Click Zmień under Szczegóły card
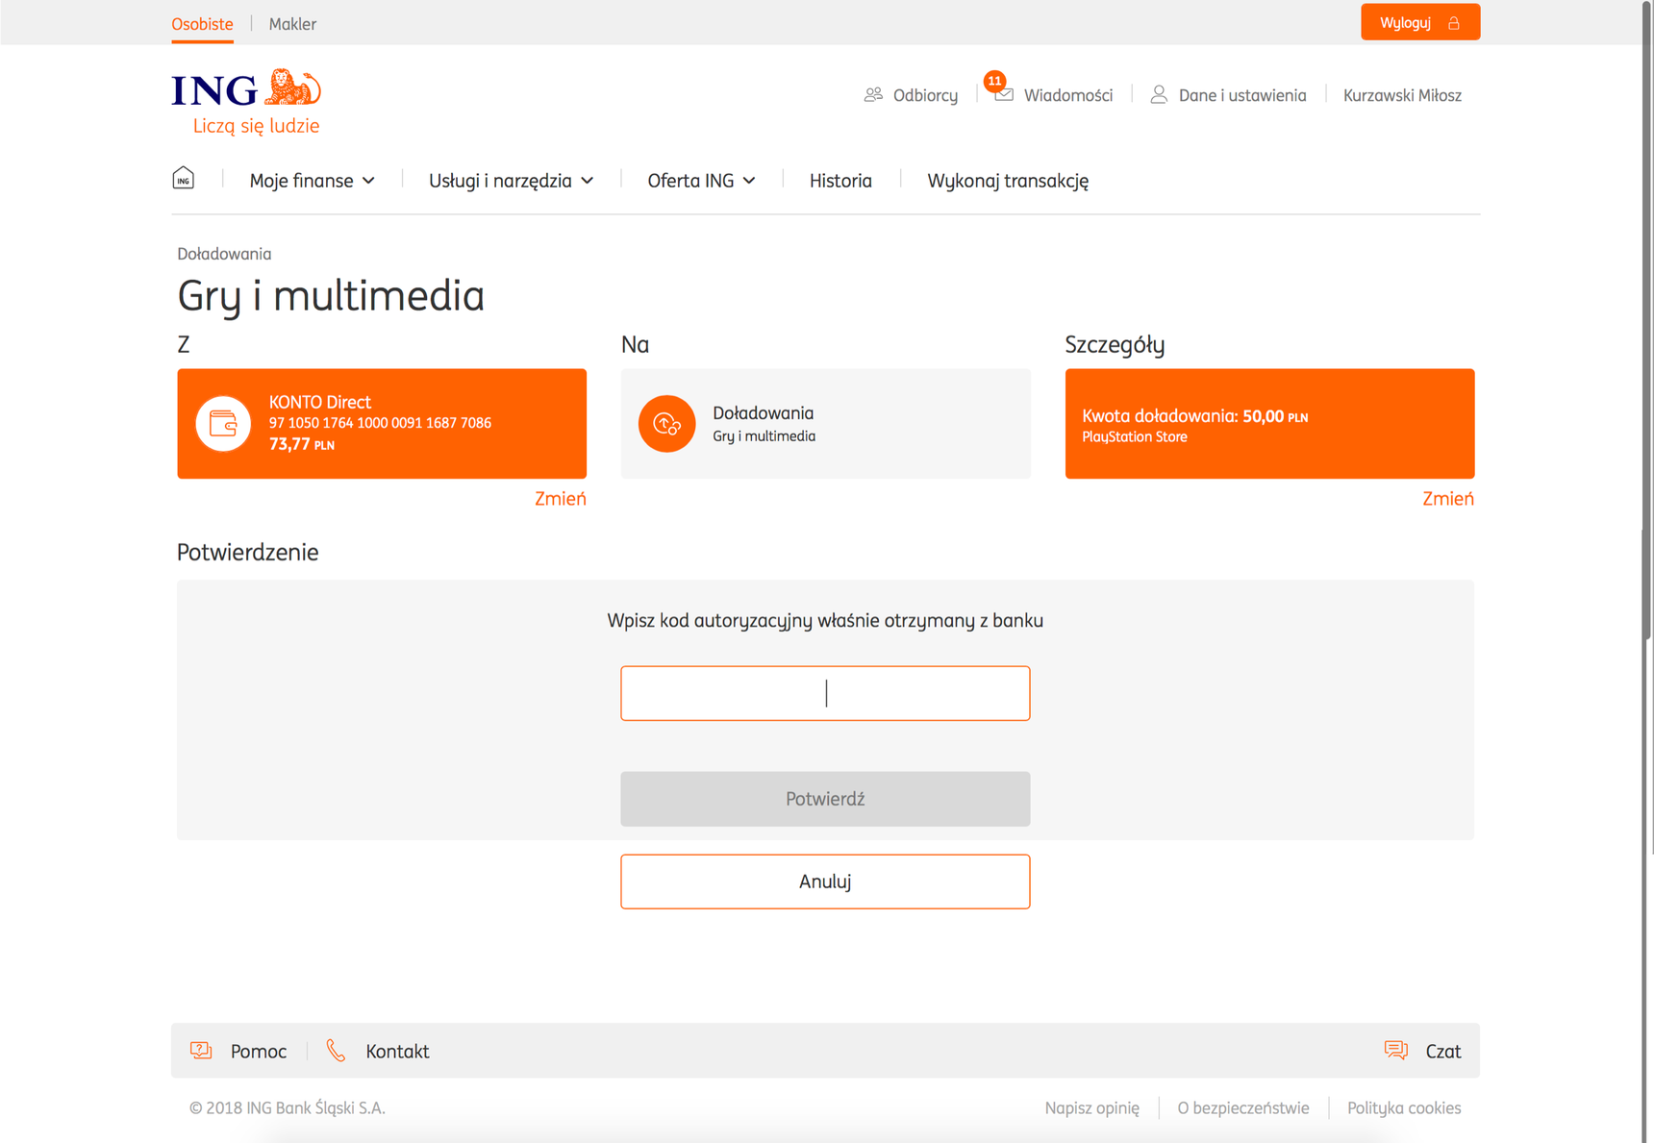1654x1143 pixels. (x=1448, y=499)
